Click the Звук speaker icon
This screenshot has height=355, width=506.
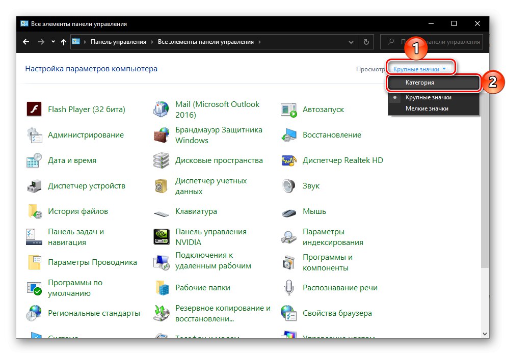tap(288, 186)
